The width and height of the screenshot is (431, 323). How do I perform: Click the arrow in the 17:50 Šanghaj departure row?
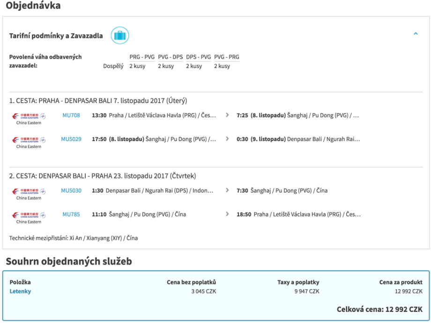point(228,139)
